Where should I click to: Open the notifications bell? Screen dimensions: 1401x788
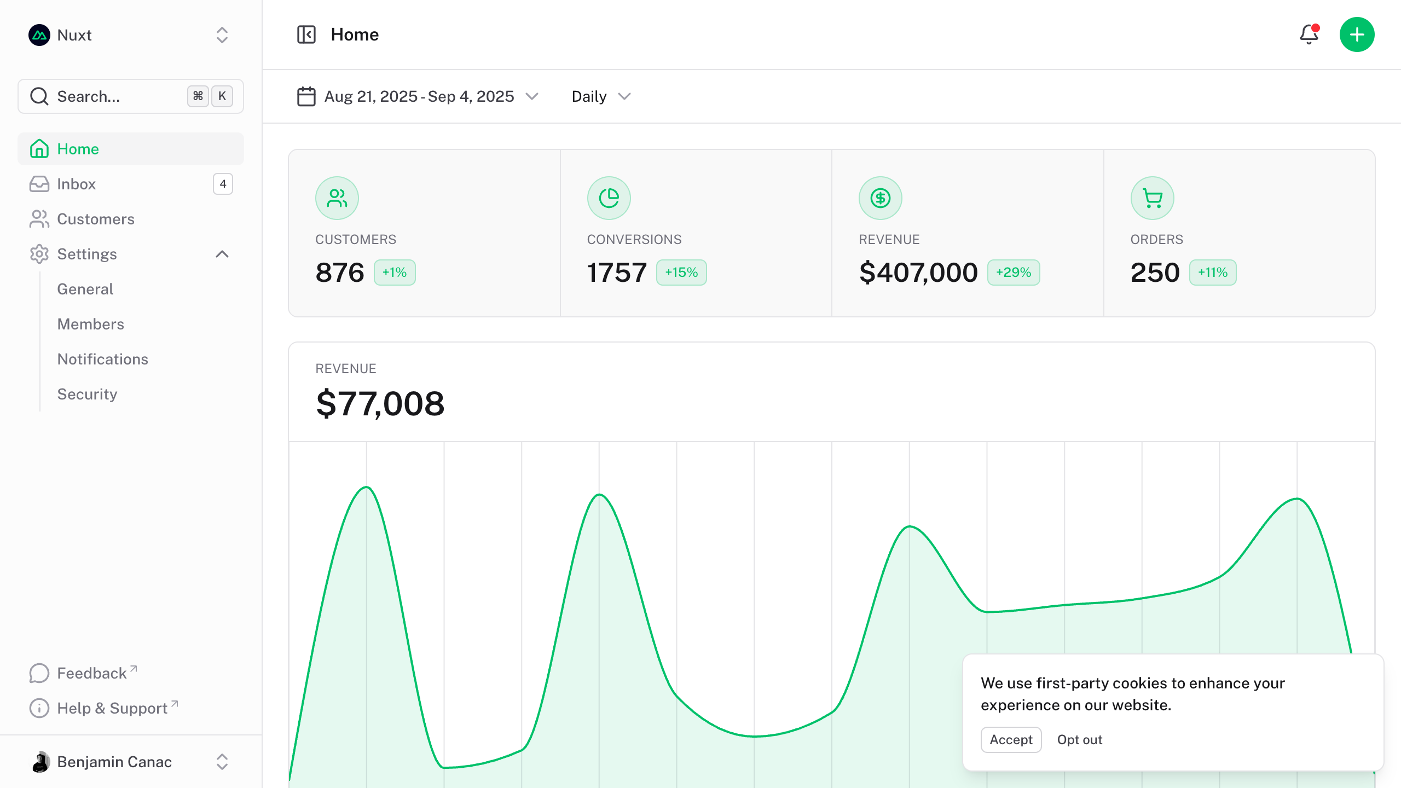[1309, 34]
